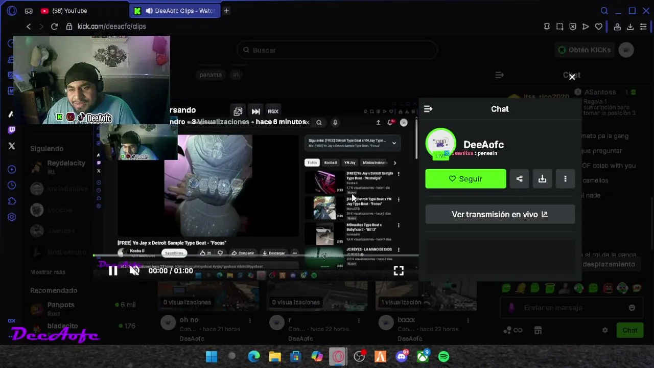Open Opera GX main menu icon
Screen dimensions: 654x368
click(12, 11)
